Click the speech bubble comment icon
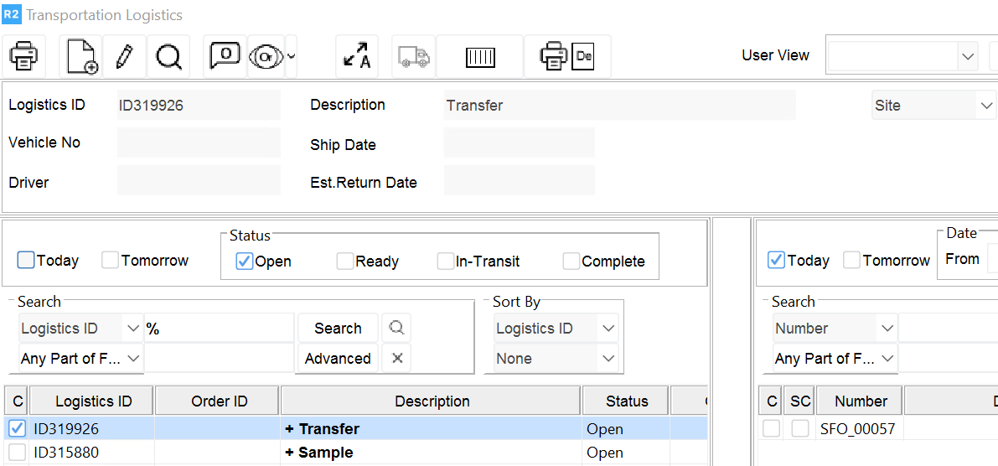 point(224,56)
